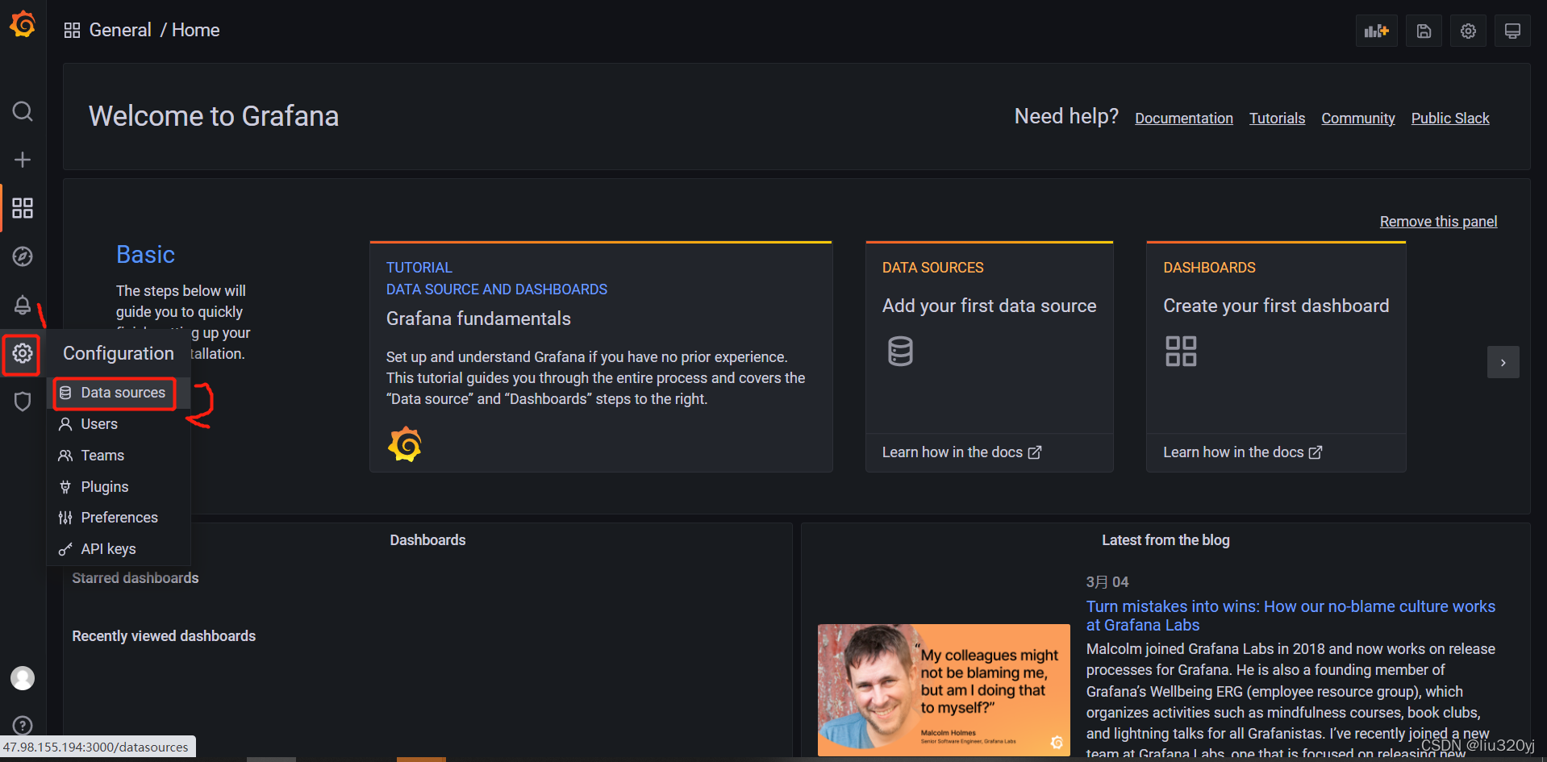Click the blog post thumbnail image
The image size is (1547, 762).
[x=944, y=689]
